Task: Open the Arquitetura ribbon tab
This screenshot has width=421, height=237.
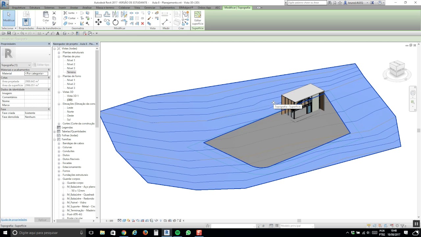Action: (18, 8)
